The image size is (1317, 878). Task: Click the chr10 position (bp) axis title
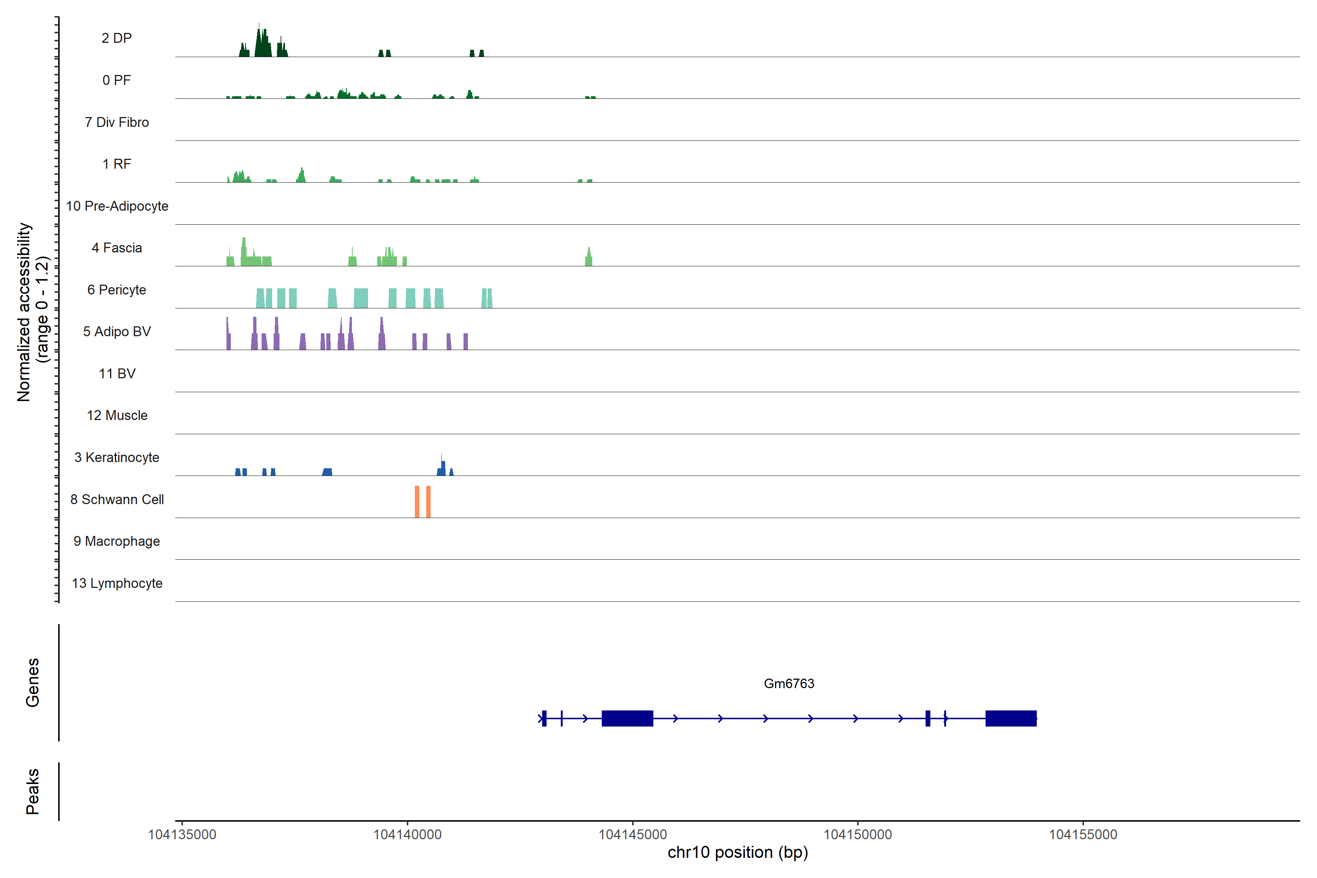pos(738,853)
